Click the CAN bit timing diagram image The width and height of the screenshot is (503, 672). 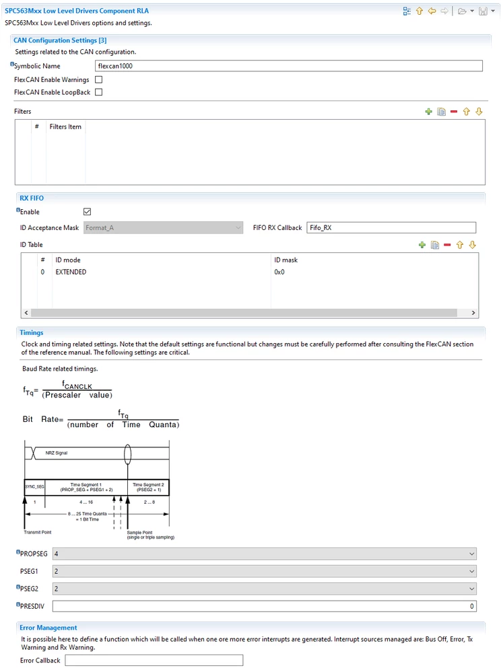[99, 490]
